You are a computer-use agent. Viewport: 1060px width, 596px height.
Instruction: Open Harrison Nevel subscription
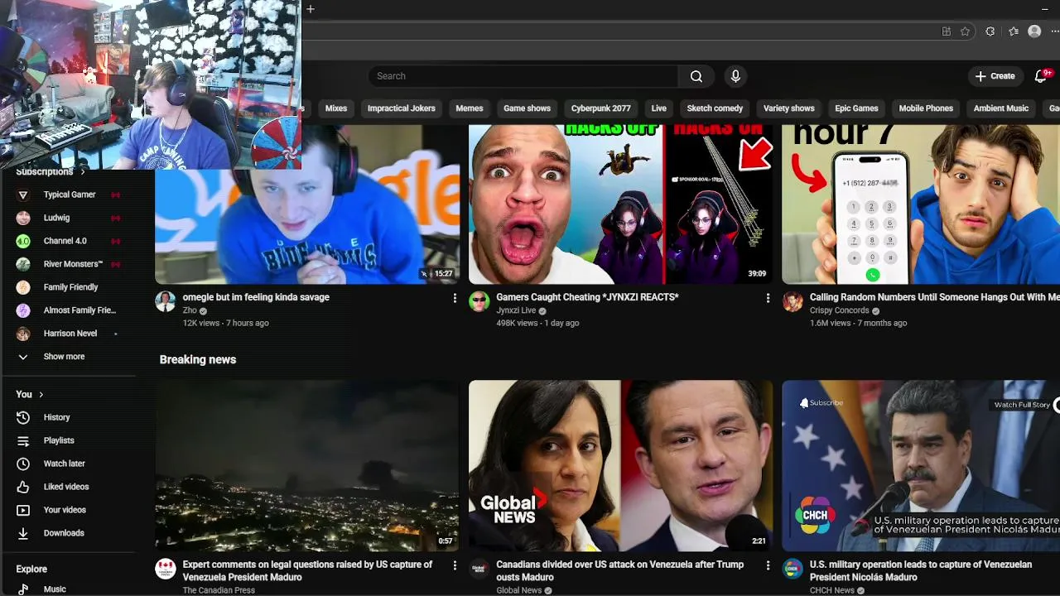pyautogui.click(x=70, y=334)
